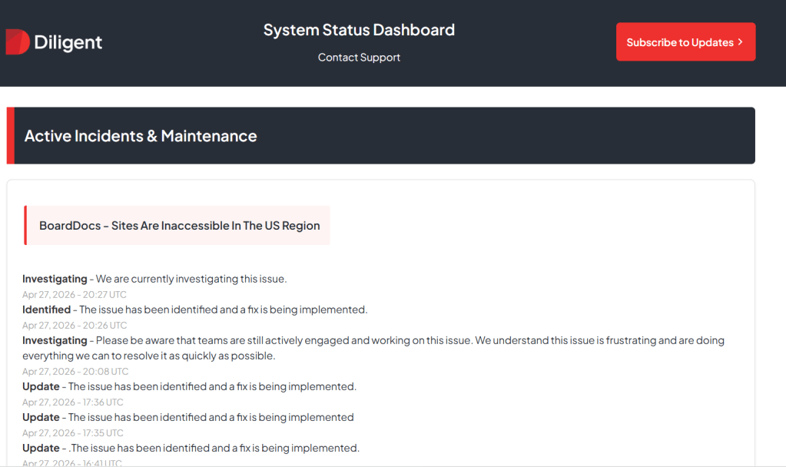Screen dimensions: 786x467
Task: Click the Apr 27, 2026 - 20:27 UTC timestamp
Action: [x=75, y=294]
